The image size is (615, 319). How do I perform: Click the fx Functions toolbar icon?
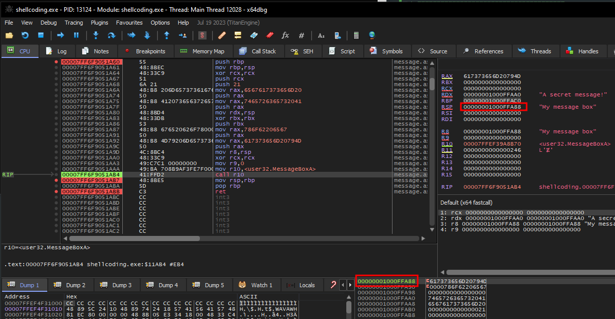click(285, 35)
